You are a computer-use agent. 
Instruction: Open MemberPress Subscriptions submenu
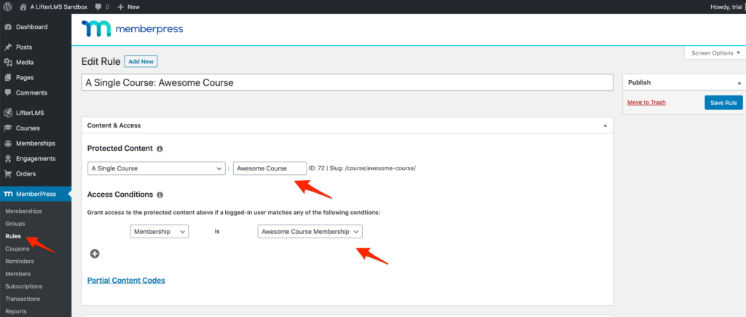point(24,286)
